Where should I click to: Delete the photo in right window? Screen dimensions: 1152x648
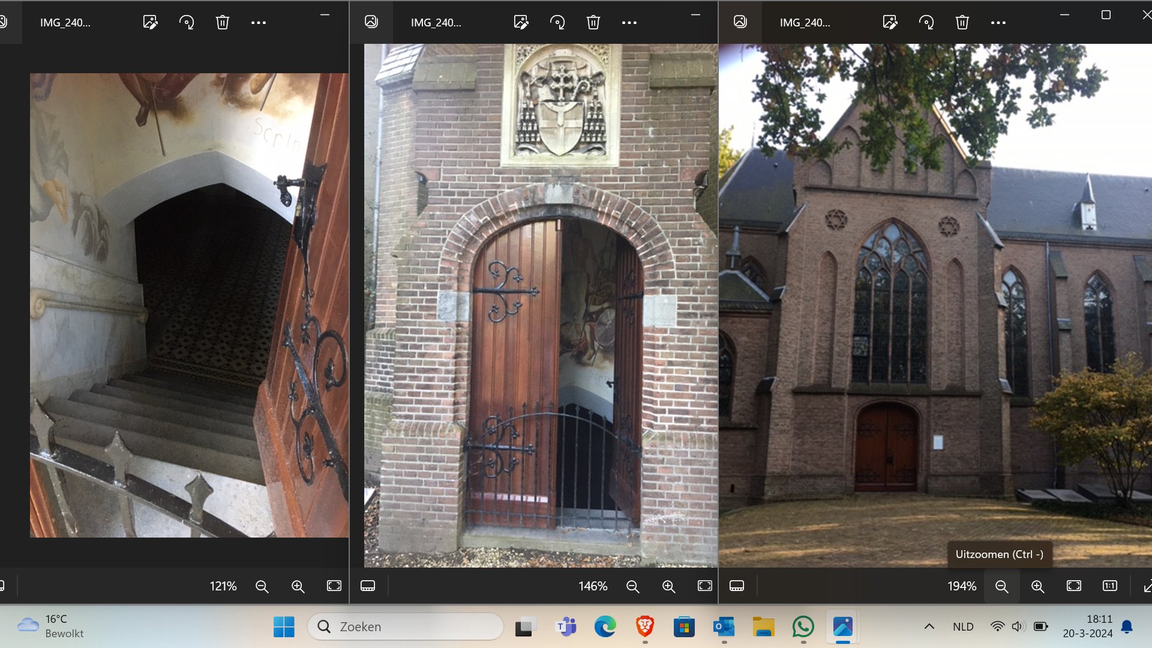pos(962,23)
